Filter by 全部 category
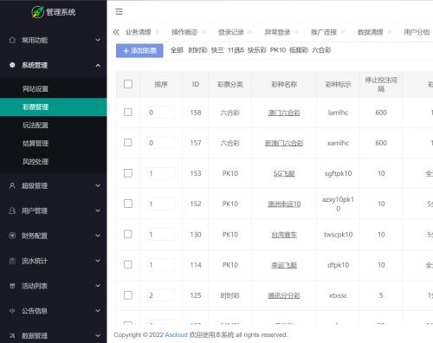The image size is (433, 343). pos(177,50)
